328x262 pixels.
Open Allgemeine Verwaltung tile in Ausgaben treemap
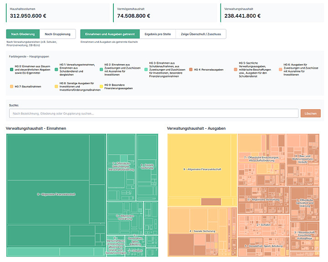263,200
